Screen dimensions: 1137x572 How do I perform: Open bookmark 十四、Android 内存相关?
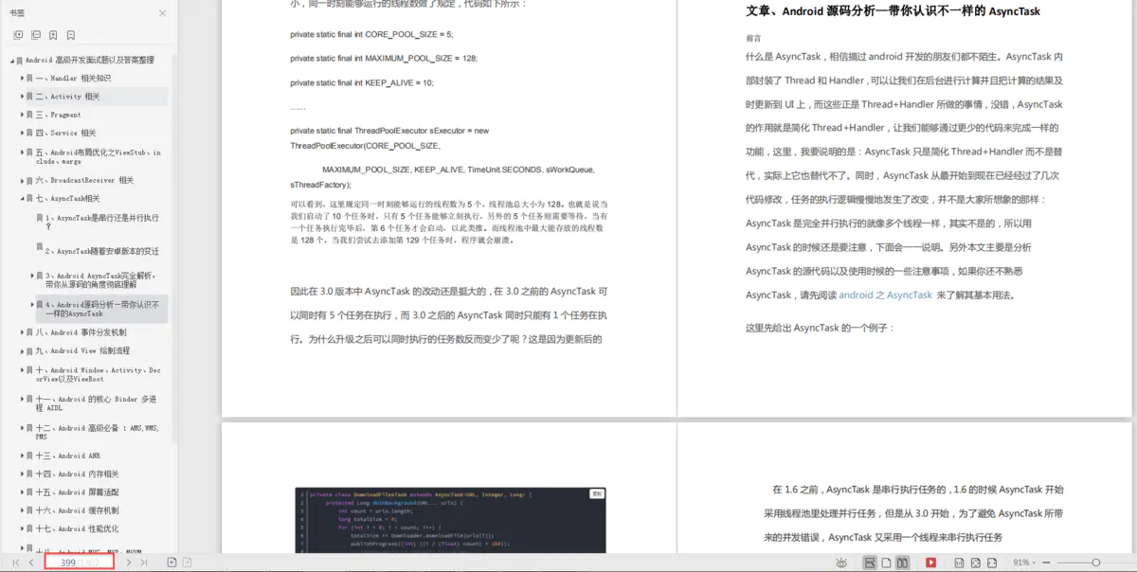point(77,474)
